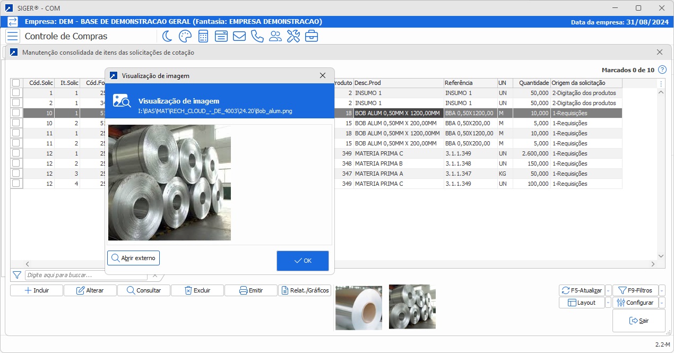Viewport: 674px width, 353px height.
Task: Toggle dark mode moon icon
Action: (x=167, y=36)
